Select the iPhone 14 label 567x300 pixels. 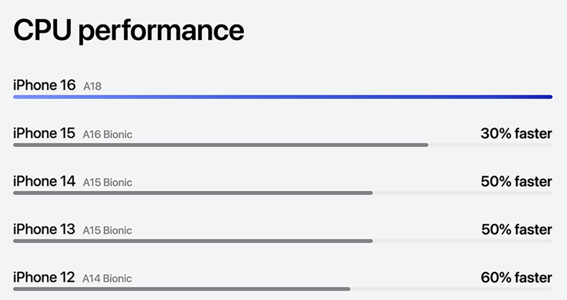click(44, 182)
